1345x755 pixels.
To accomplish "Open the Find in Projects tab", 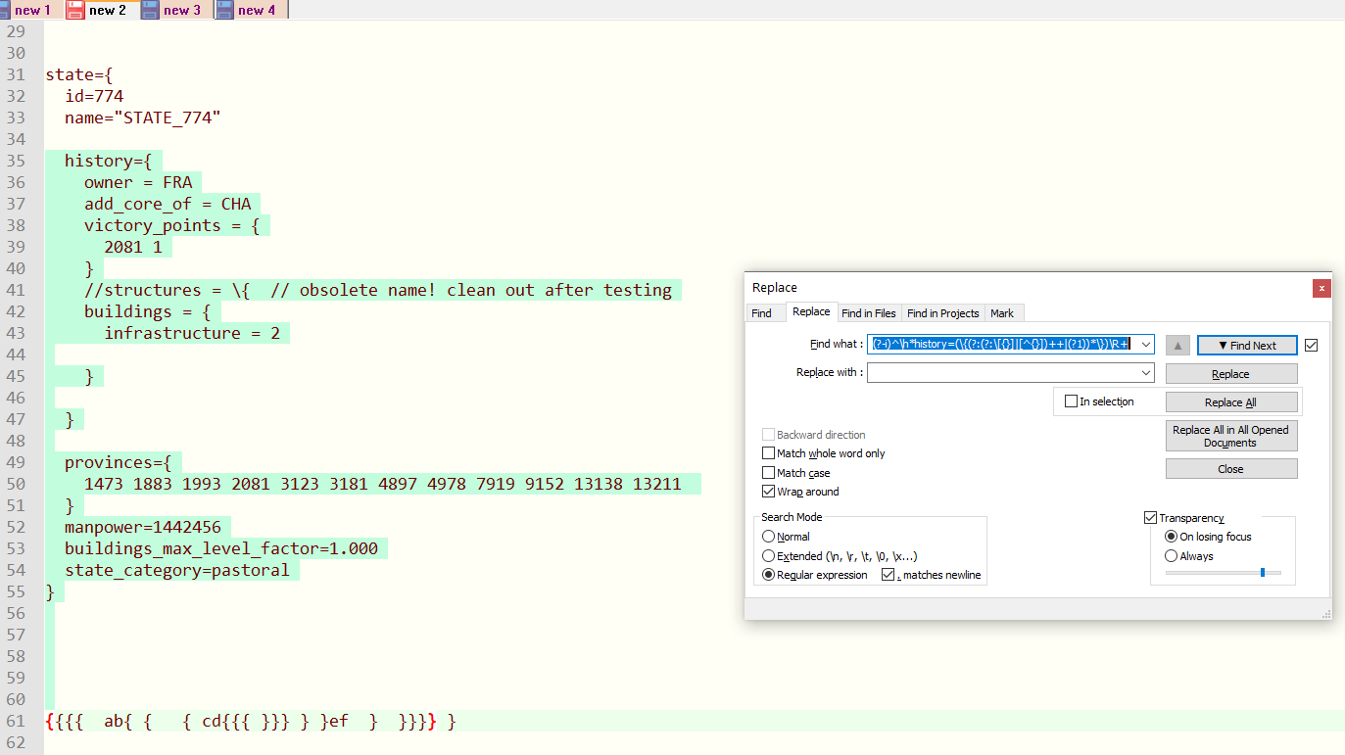I will coord(942,313).
